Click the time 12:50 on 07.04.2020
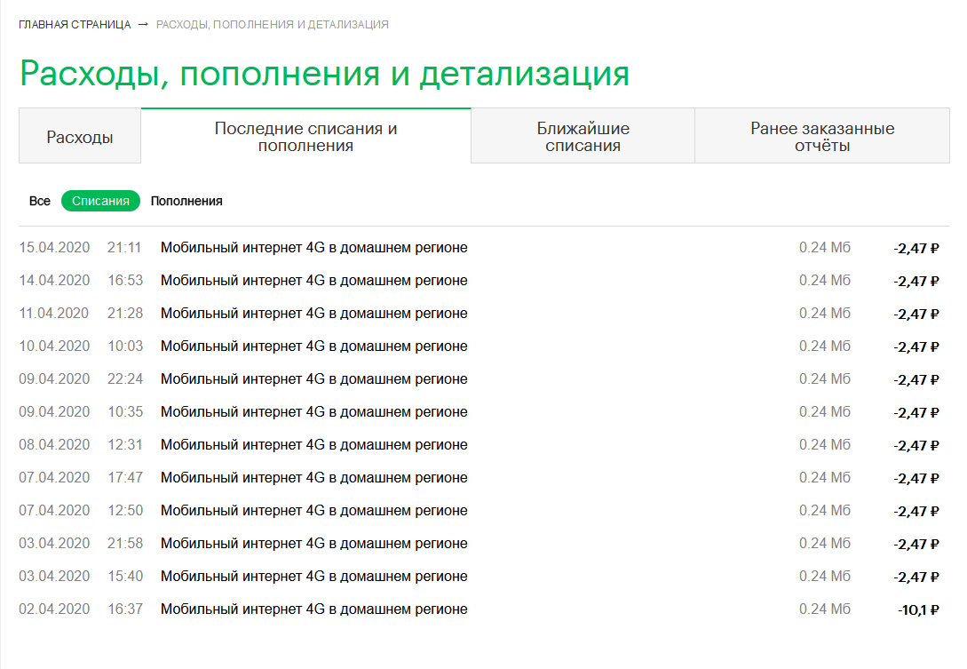This screenshot has height=669, width=967. click(125, 510)
